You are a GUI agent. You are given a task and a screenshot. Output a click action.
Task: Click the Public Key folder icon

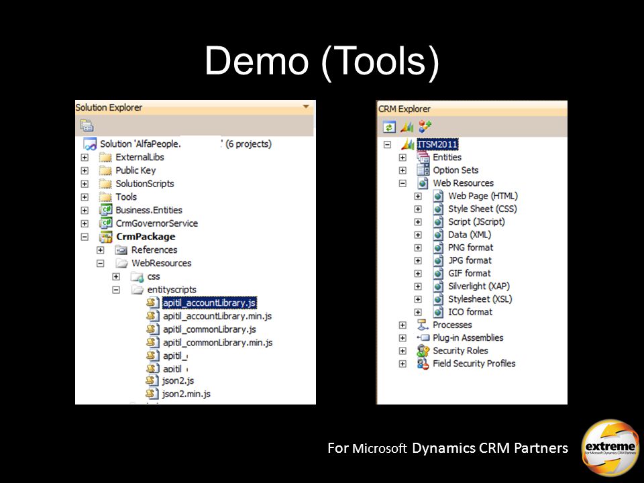pyautogui.click(x=105, y=170)
